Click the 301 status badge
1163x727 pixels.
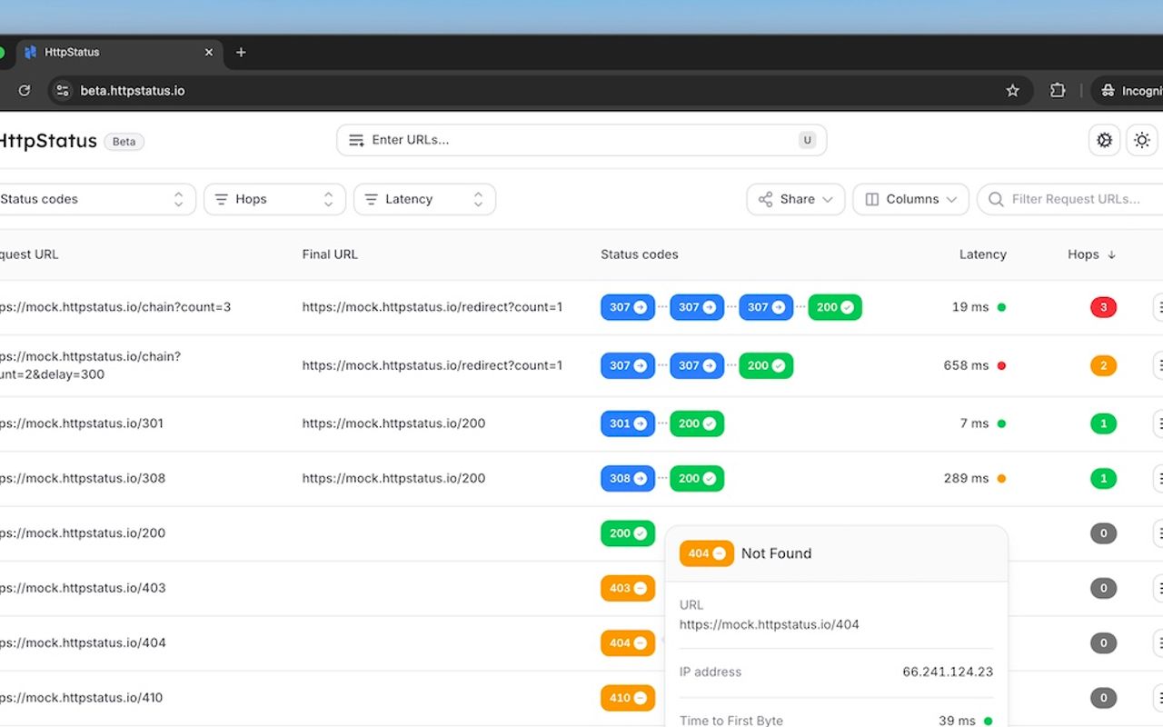pyautogui.click(x=628, y=423)
